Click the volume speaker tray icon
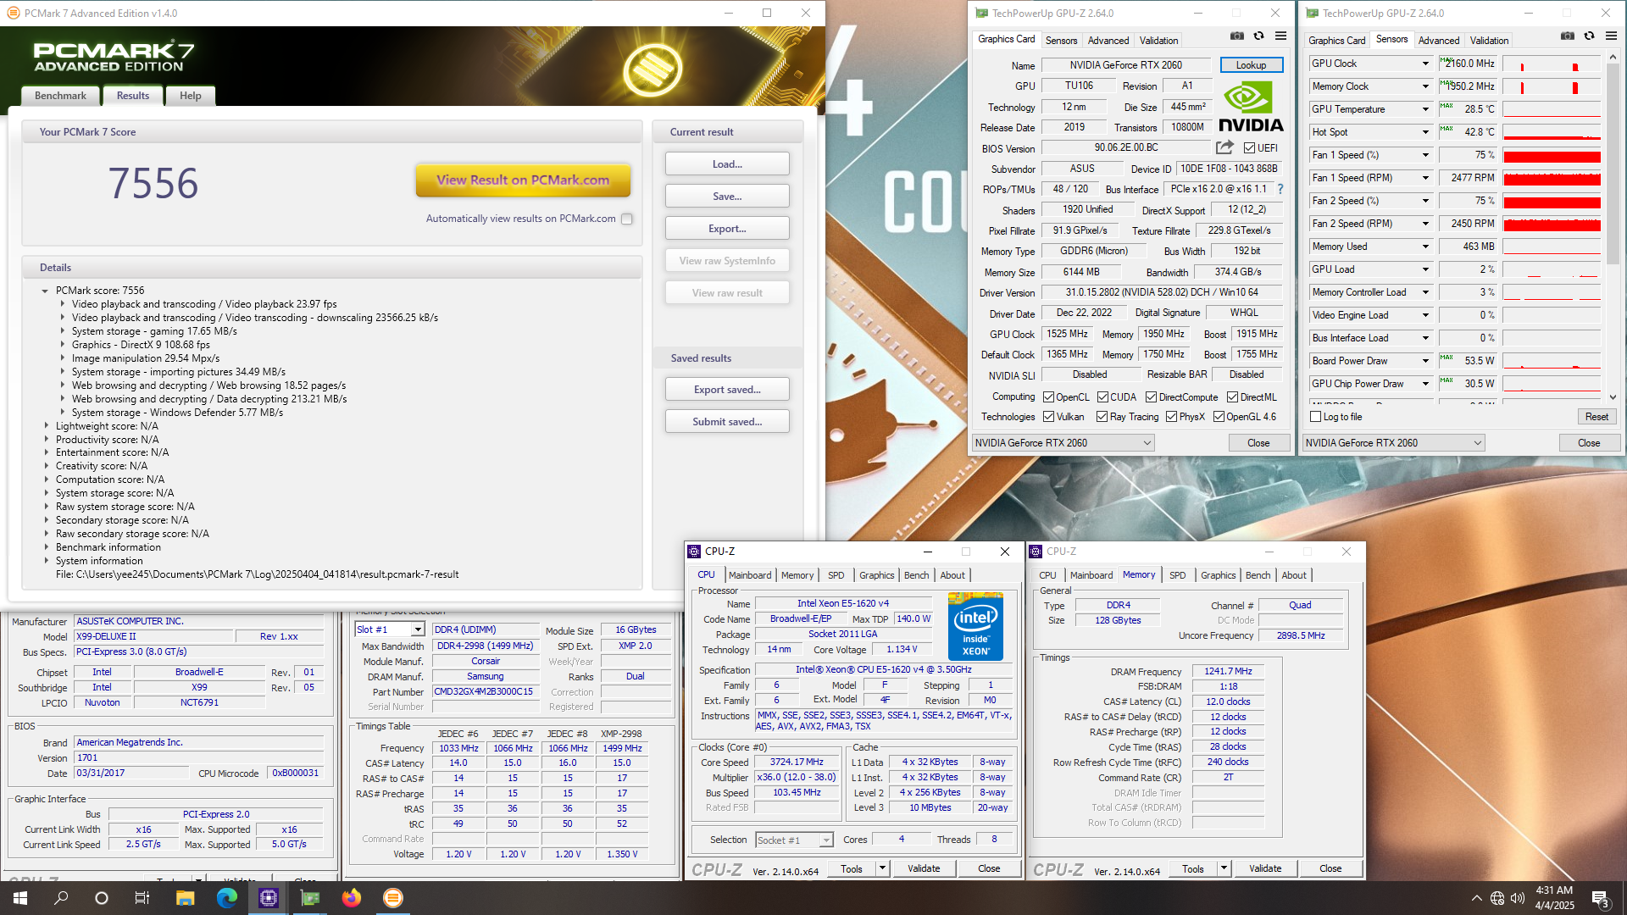 pos(1518,898)
